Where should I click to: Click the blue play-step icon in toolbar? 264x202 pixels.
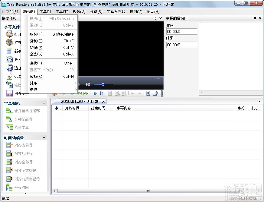tap(95, 93)
